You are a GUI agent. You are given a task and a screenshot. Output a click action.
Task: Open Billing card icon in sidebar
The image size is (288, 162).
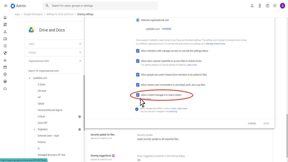coord(5,67)
